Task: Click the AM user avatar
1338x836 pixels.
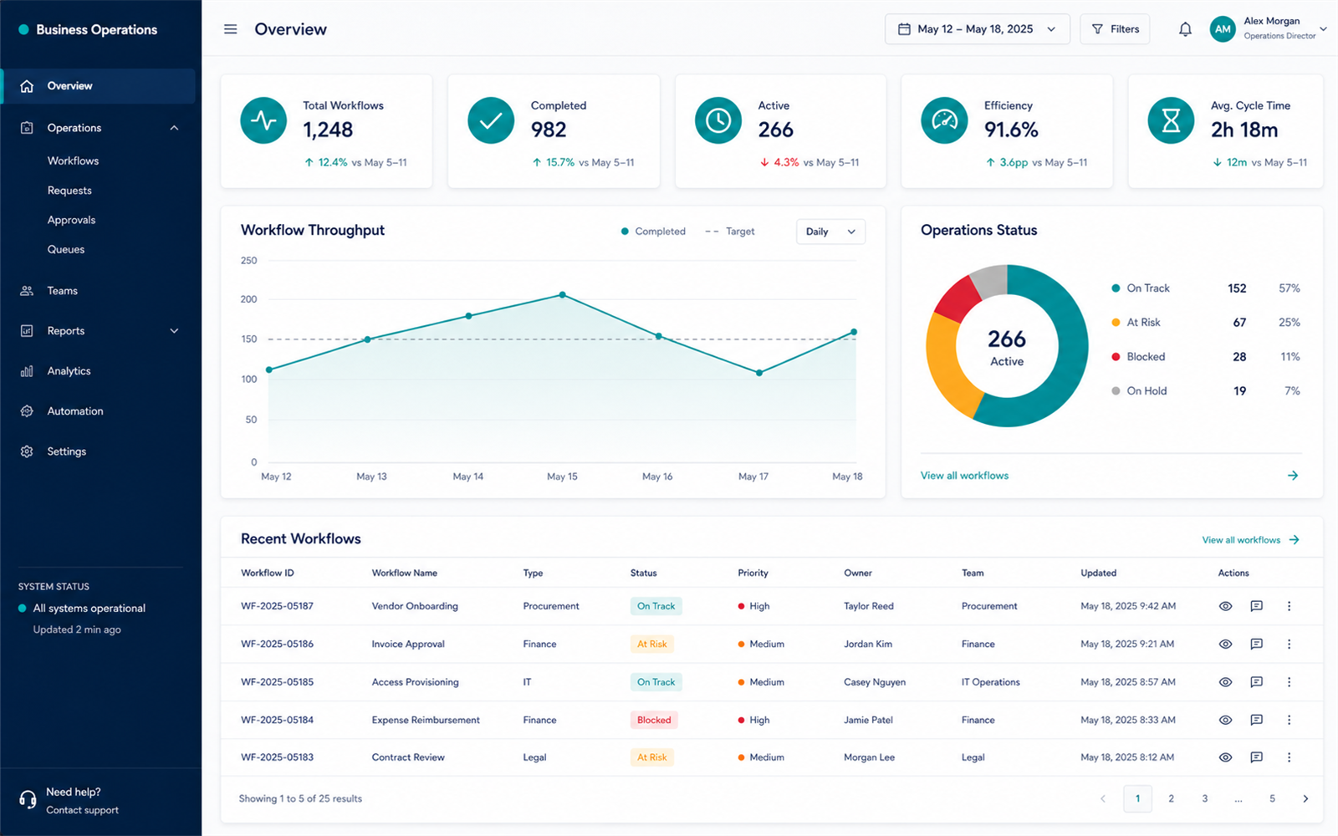Action: pyautogui.click(x=1223, y=29)
